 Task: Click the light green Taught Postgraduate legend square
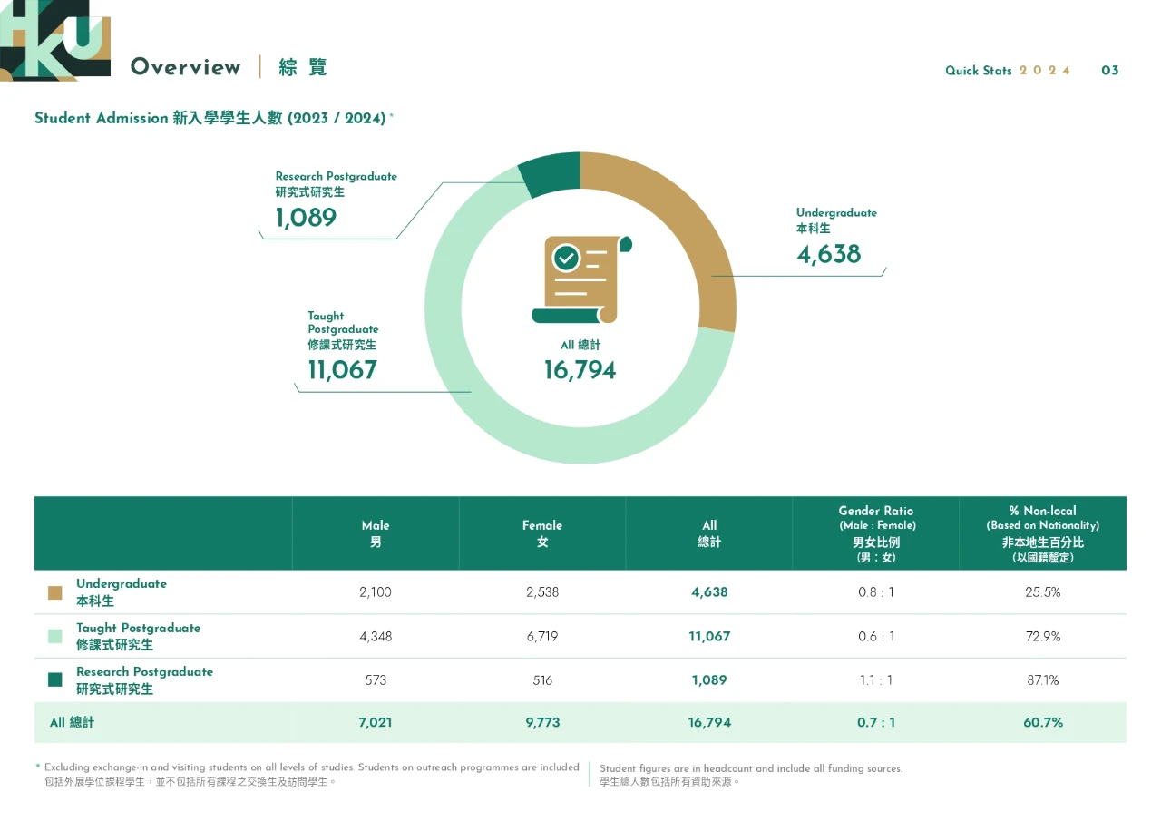[x=55, y=637]
